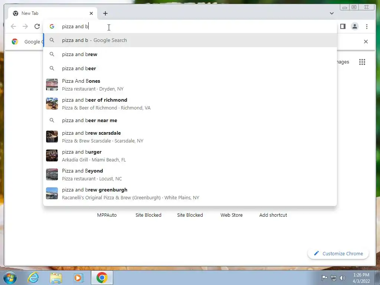This screenshot has height=285, width=380.
Task: Click search icon beside 'pizza and beer'
Action: pyautogui.click(x=52, y=68)
